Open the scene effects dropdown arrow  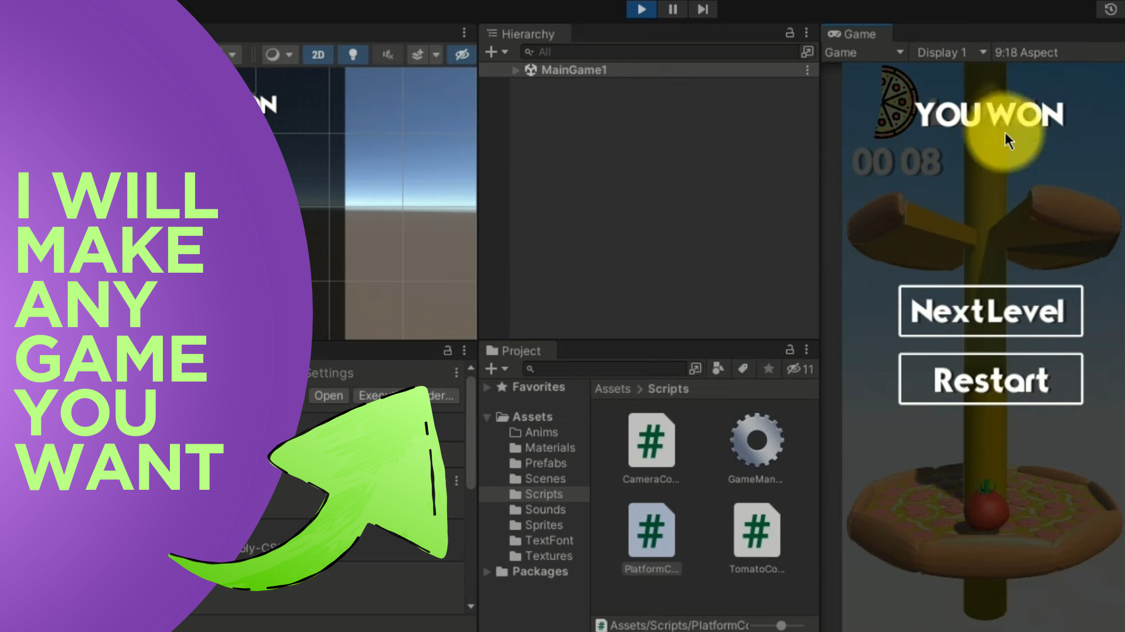tap(436, 54)
